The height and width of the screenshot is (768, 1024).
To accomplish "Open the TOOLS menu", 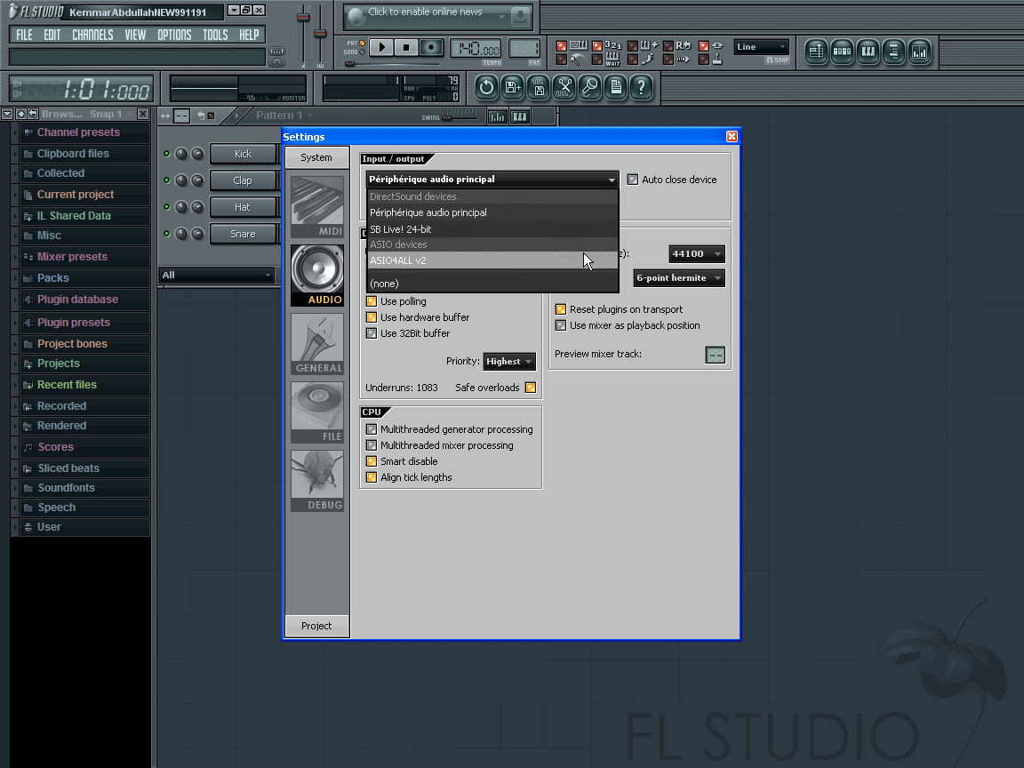I will (x=215, y=35).
